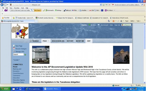
Task: Open the Recent Changes link
Action: [x=21, y=49]
